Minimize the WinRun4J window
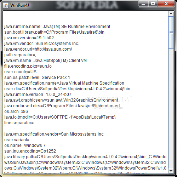Screen dimensions: 177x177 (143, 4)
